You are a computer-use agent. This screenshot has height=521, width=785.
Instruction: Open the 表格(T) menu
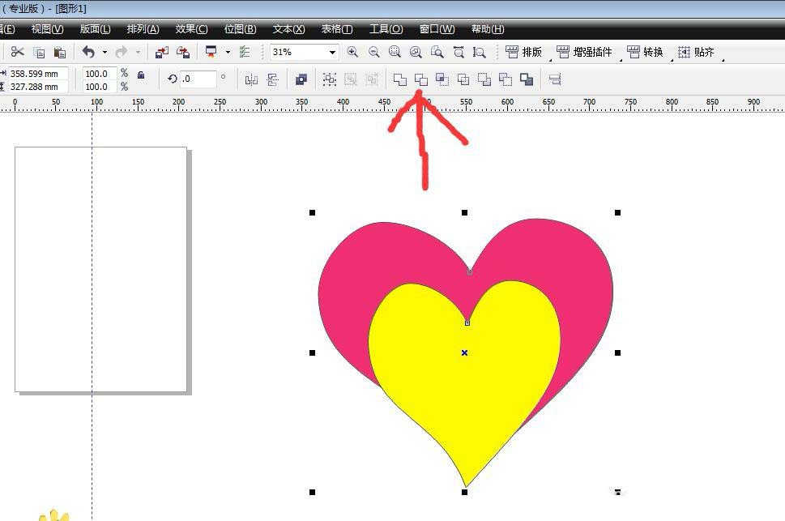click(x=337, y=29)
